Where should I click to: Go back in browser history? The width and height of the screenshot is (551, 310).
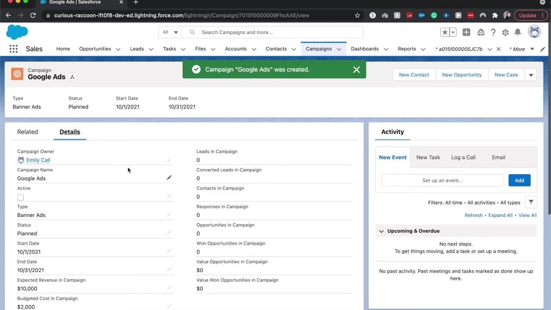pos(9,15)
